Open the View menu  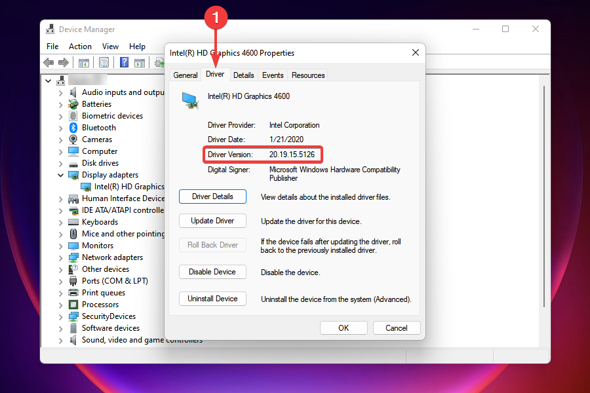pyautogui.click(x=110, y=47)
